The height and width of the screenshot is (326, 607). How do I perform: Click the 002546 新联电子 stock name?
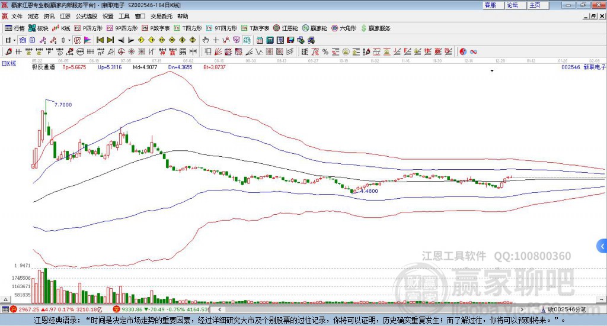click(583, 67)
